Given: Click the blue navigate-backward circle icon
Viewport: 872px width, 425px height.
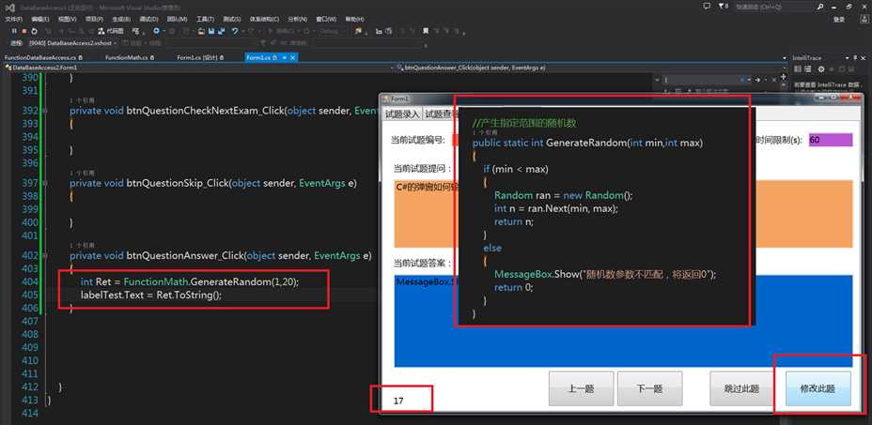Looking at the screenshot, I should point(156,31).
